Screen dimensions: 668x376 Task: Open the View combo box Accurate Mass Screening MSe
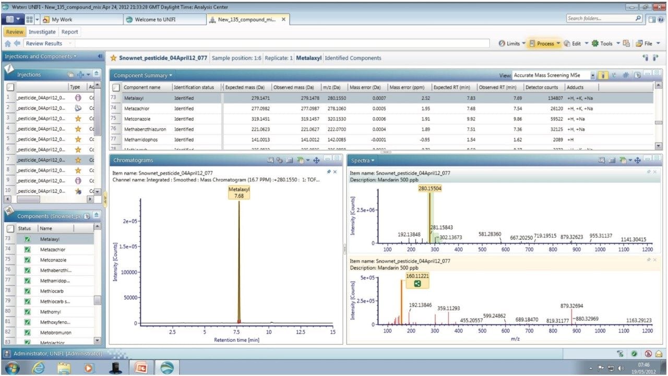554,75
